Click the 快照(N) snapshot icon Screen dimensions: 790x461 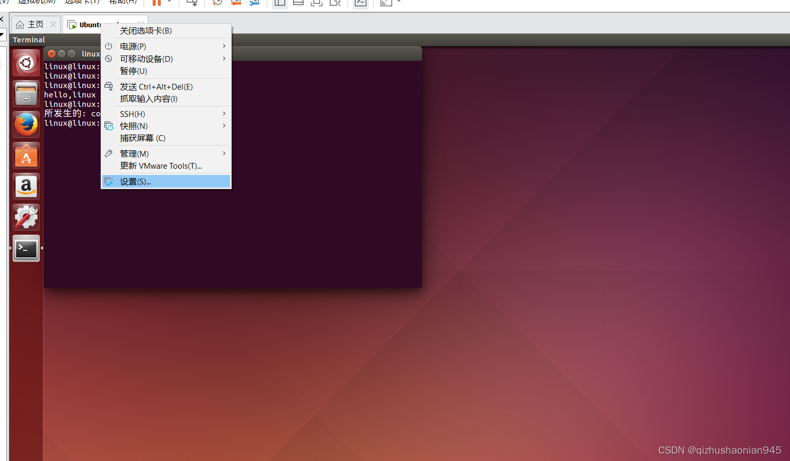(109, 126)
